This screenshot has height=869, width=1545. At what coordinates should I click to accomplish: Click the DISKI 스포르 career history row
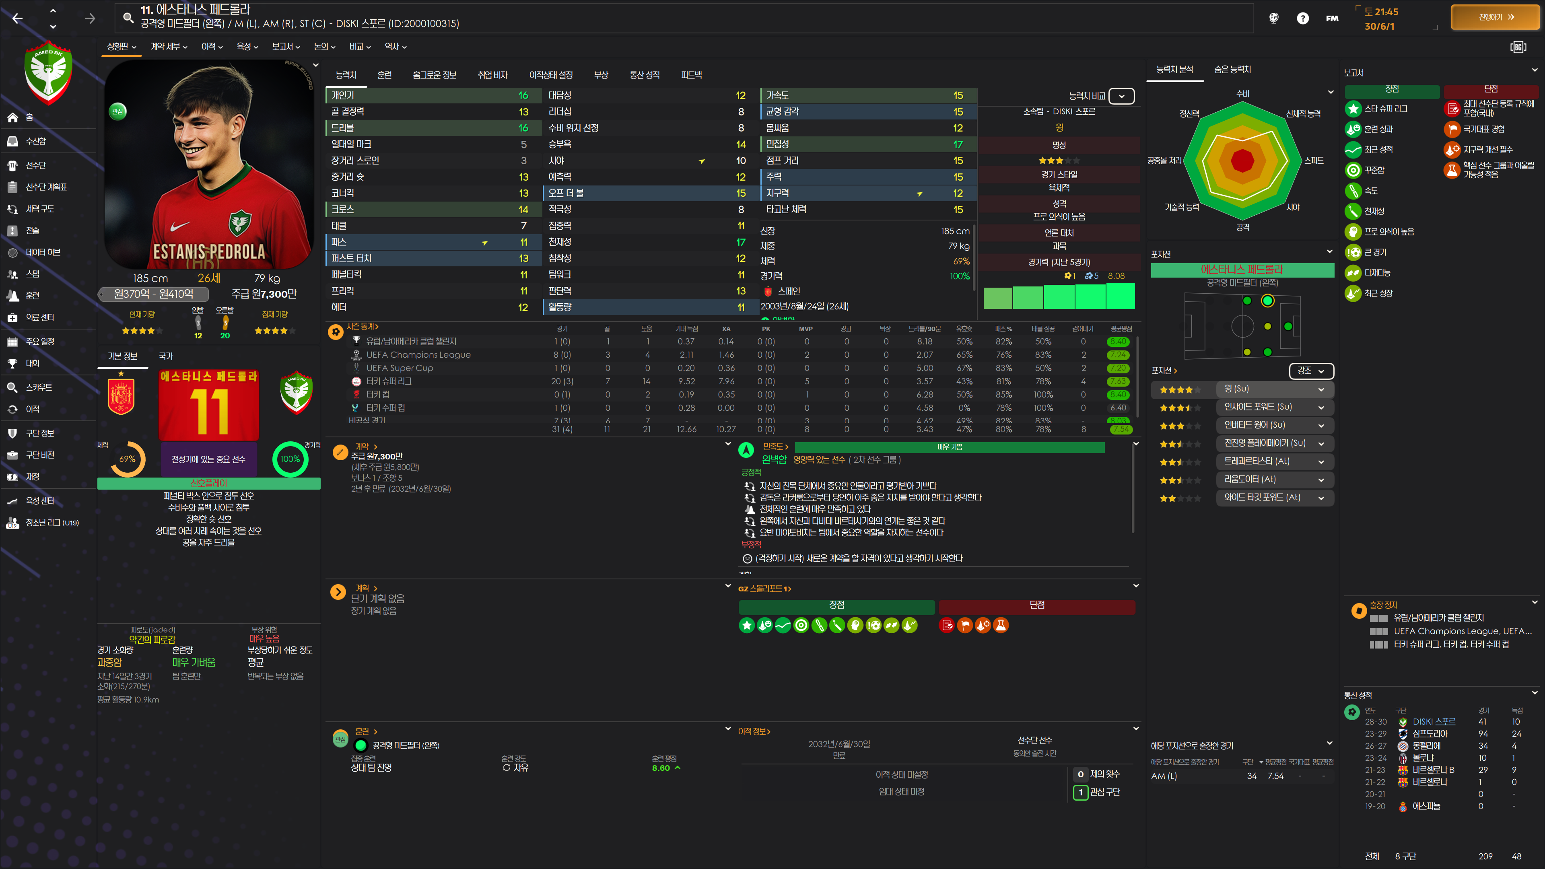coord(1434,721)
